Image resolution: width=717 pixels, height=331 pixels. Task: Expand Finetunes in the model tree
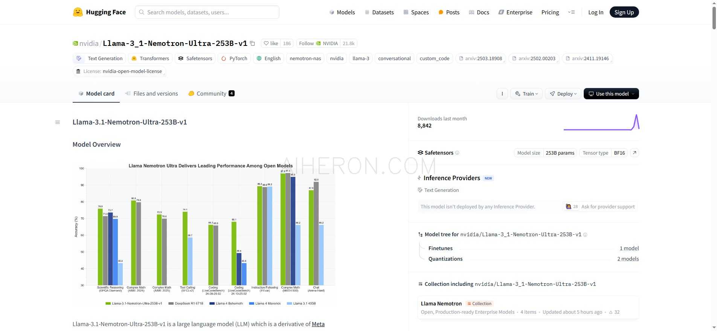(x=441, y=248)
